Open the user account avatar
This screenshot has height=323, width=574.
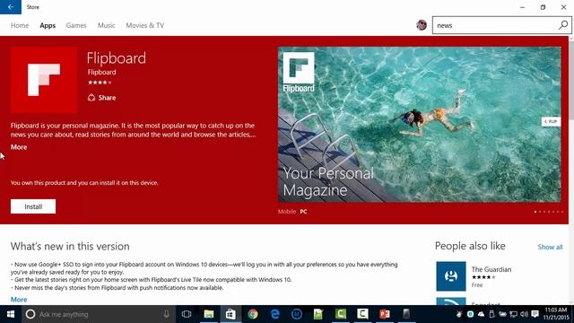(422, 25)
